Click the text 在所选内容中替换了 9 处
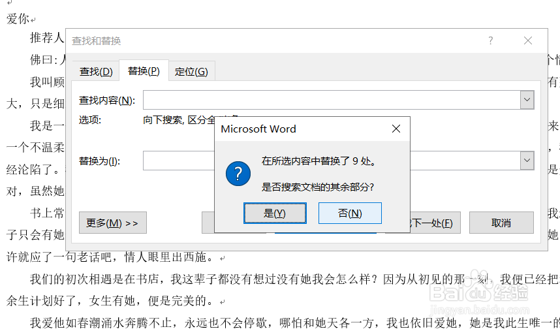This screenshot has width=560, height=329. coord(319,161)
